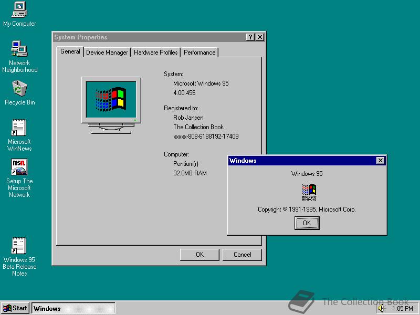
Task: Open the Start menu
Action: 15,308
